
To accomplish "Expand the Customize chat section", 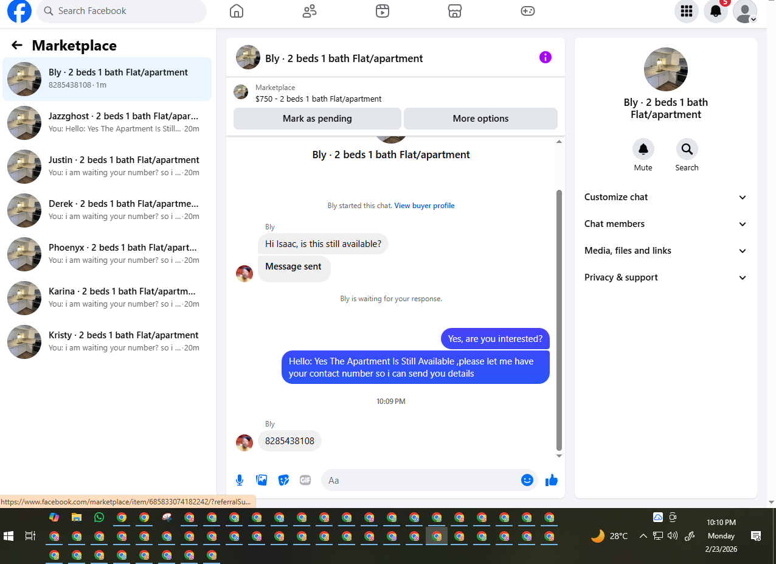I will [x=666, y=197].
